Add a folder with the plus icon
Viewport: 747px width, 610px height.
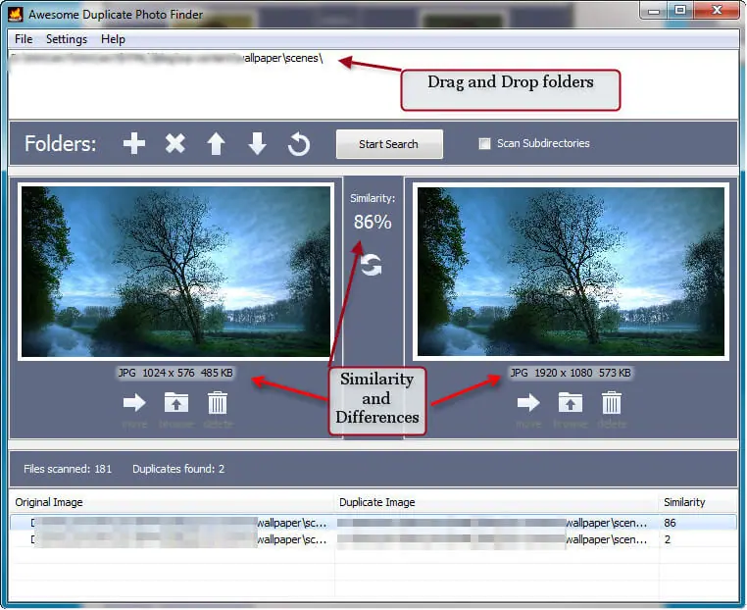click(134, 143)
